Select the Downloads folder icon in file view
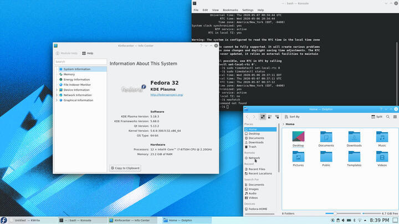 [x=354, y=137]
